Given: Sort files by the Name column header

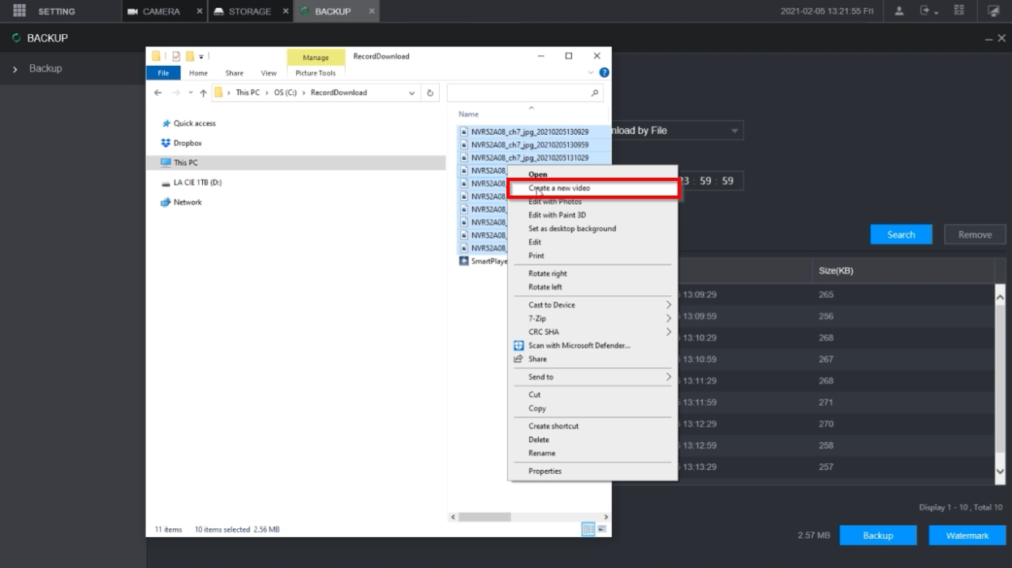Looking at the screenshot, I should pos(469,114).
